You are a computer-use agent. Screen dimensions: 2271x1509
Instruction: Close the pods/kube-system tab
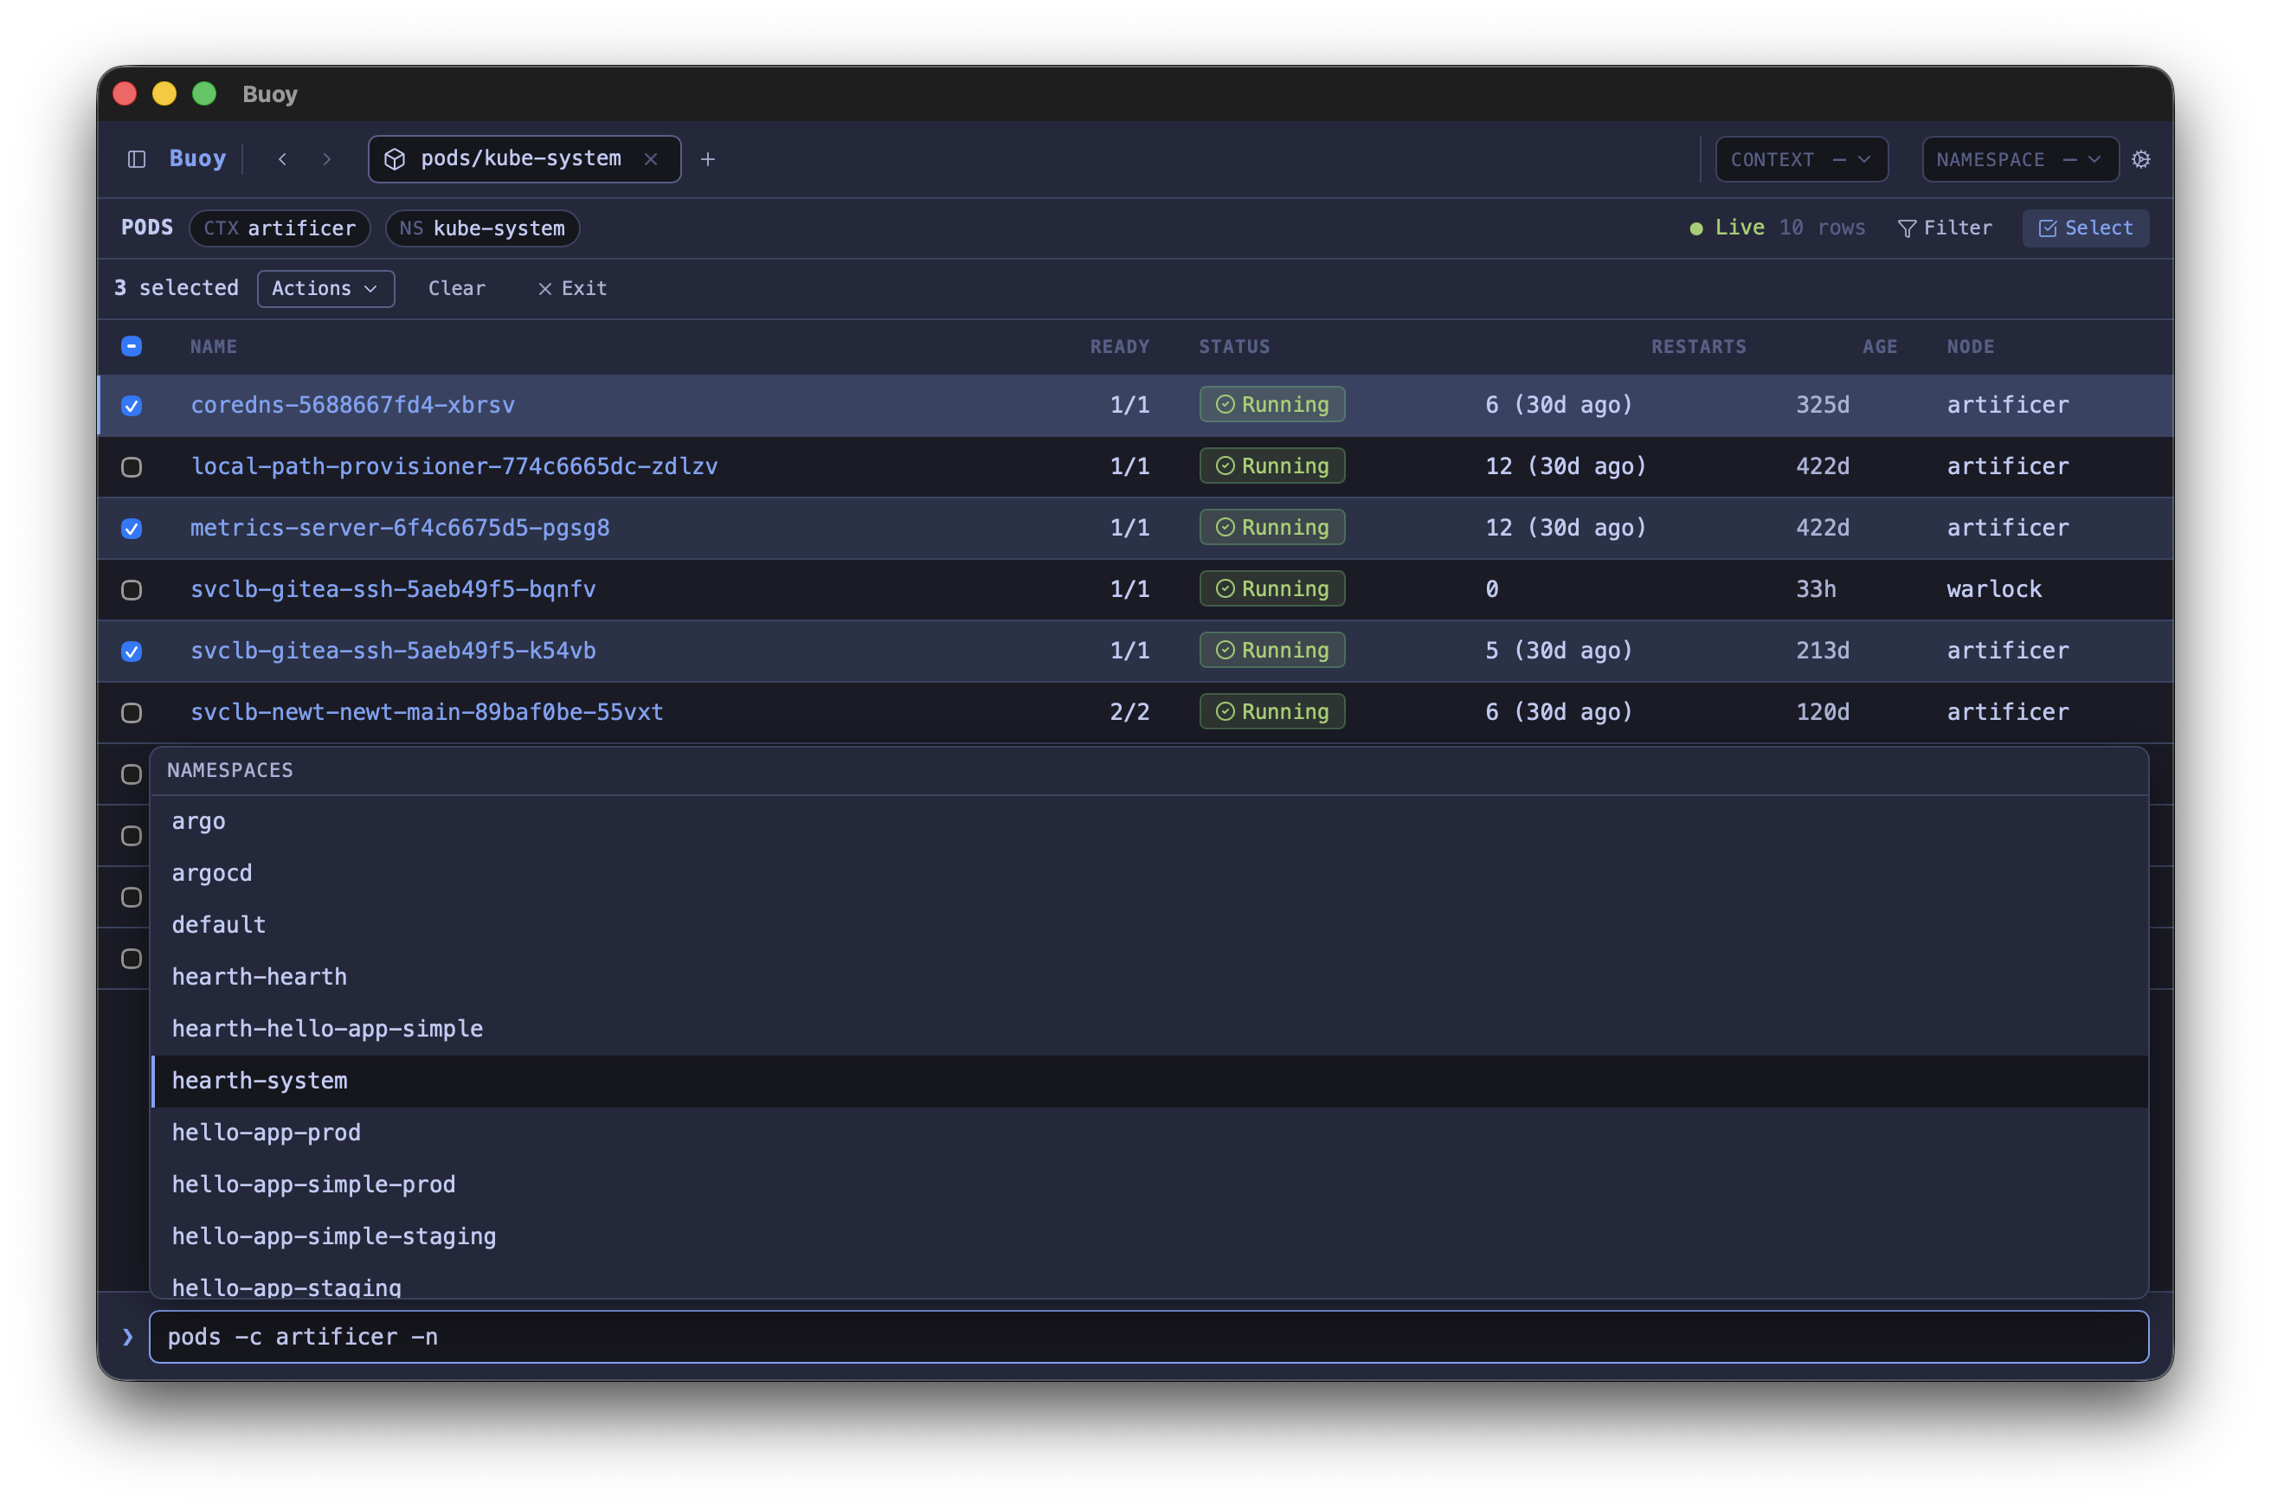(651, 159)
